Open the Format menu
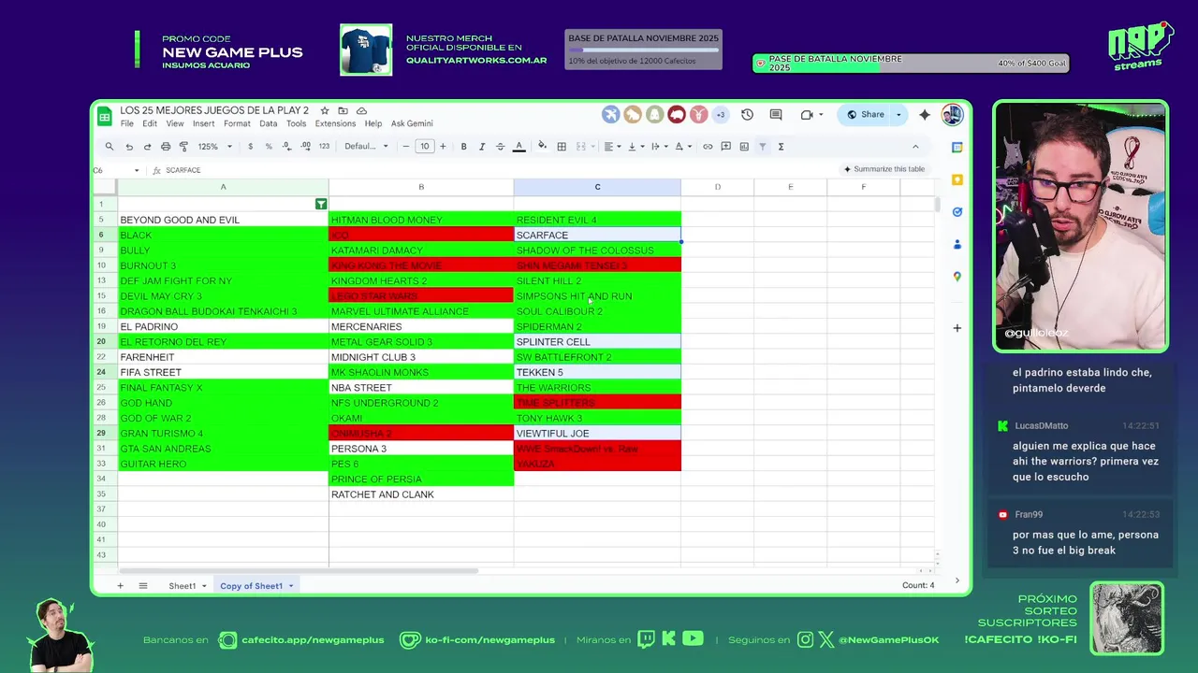 237,123
